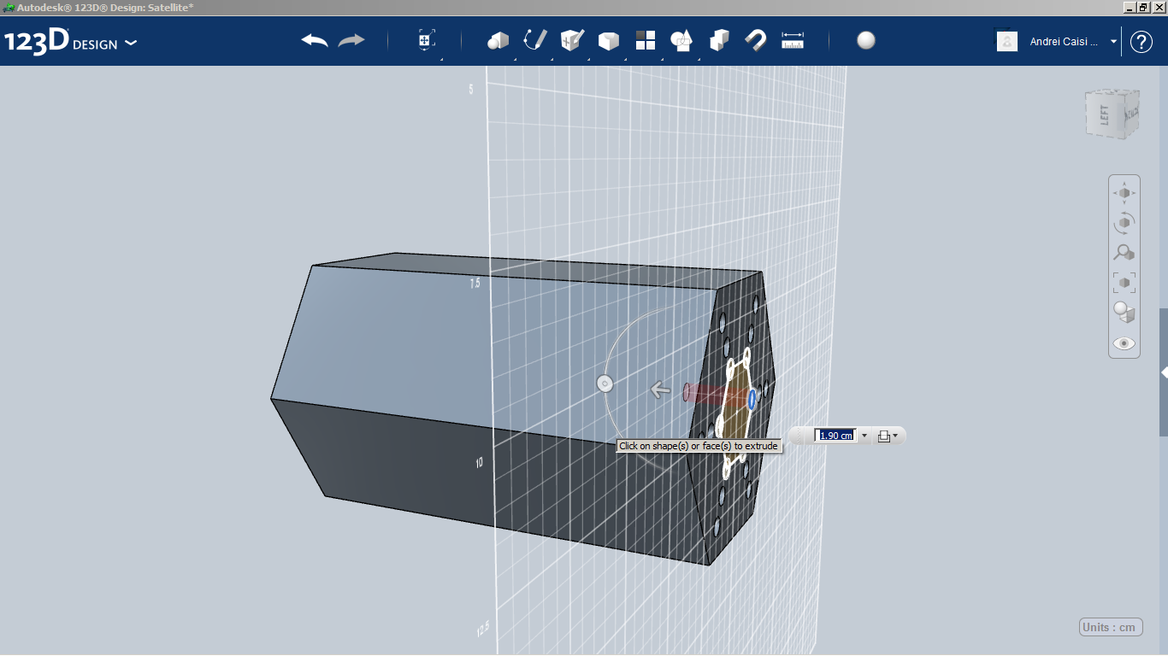Open the extrude operation type dropdown

pyautogui.click(x=888, y=436)
